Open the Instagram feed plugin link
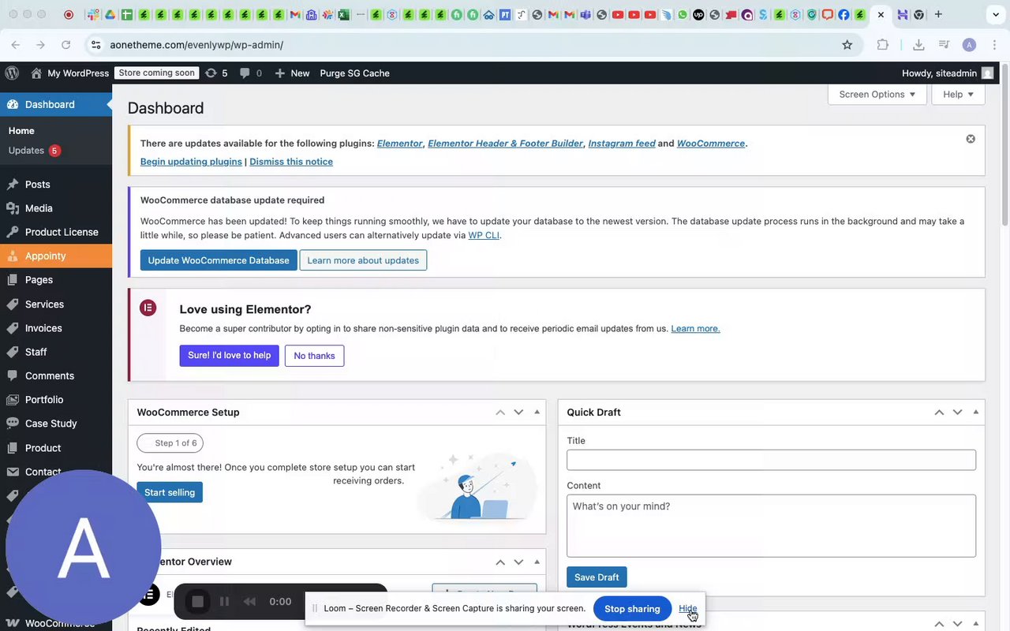Image resolution: width=1010 pixels, height=631 pixels. (622, 143)
